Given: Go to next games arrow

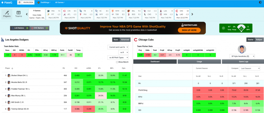Looking at the screenshot, I should click(x=192, y=14).
